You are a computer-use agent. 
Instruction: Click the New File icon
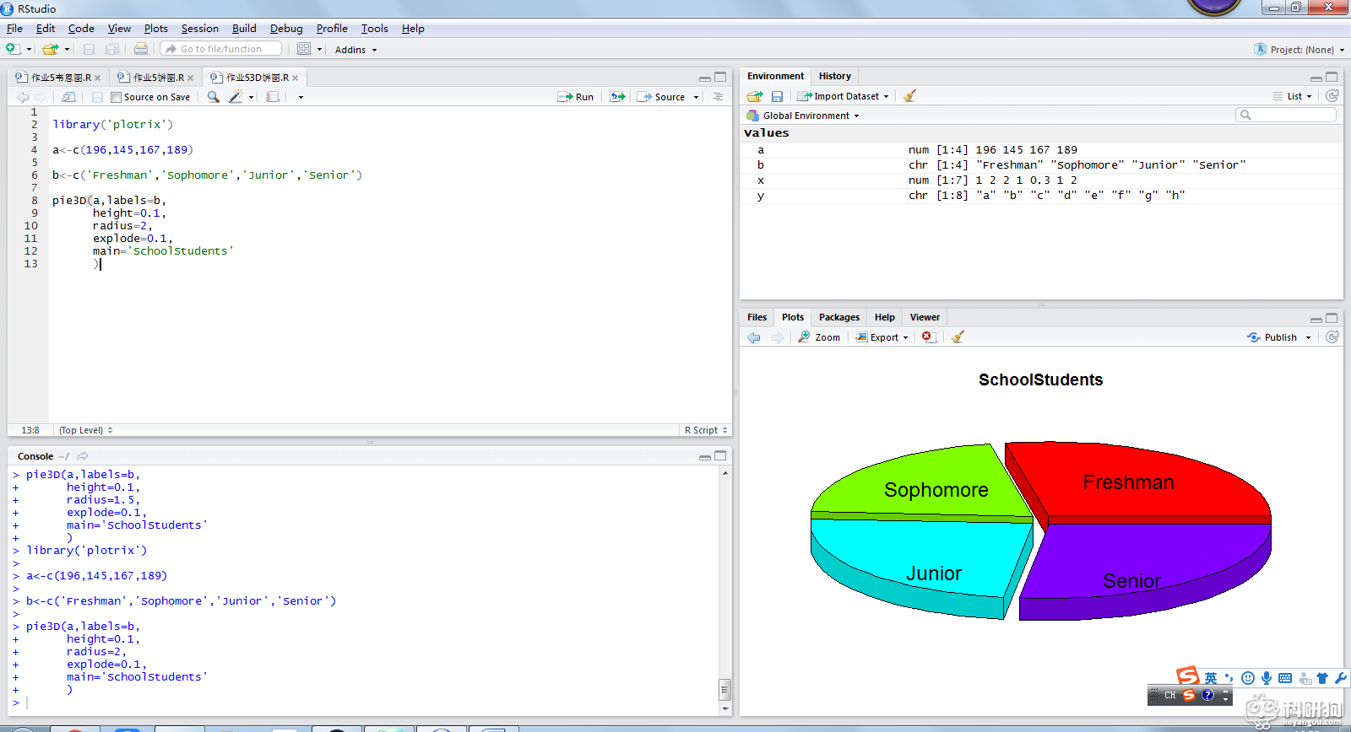pos(13,49)
